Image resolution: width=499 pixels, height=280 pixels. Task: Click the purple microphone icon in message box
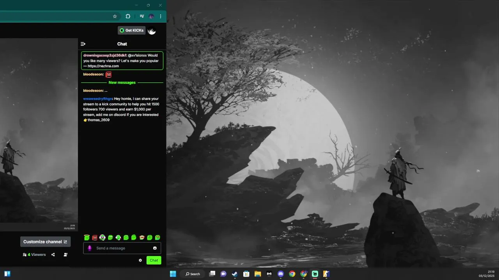click(90, 248)
